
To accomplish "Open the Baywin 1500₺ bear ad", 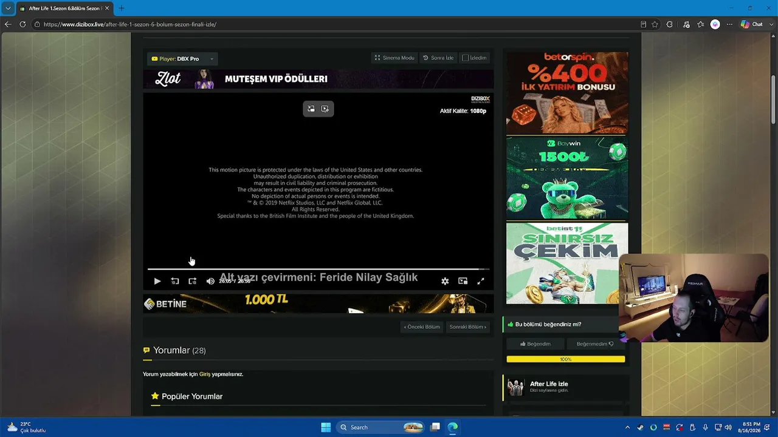I will 567,178.
